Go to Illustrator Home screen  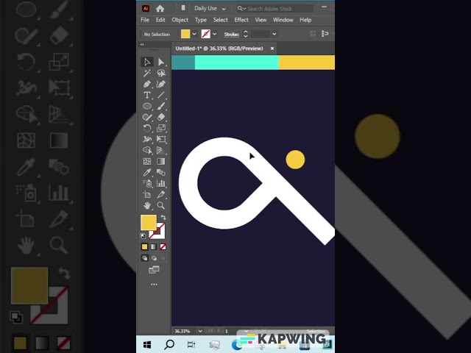click(x=160, y=9)
